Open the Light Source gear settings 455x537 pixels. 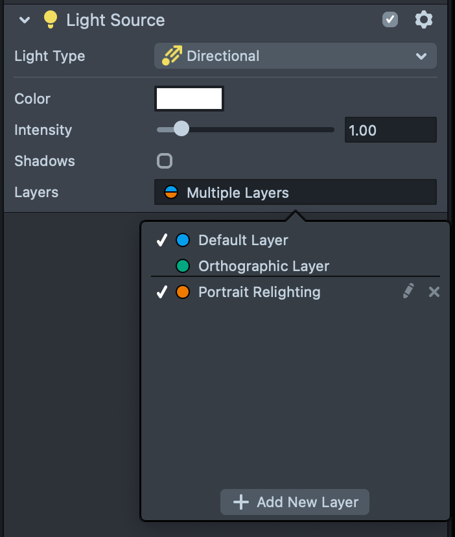[423, 20]
